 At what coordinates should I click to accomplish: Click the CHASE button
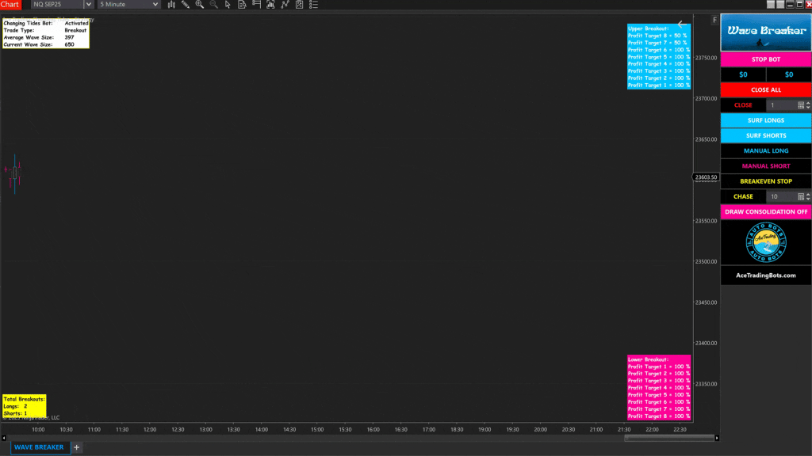pyautogui.click(x=743, y=196)
